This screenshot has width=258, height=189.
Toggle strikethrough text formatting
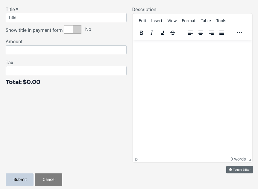coord(173,33)
